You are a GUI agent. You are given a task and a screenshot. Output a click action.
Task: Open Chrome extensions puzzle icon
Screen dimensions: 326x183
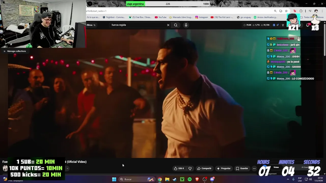301,11
